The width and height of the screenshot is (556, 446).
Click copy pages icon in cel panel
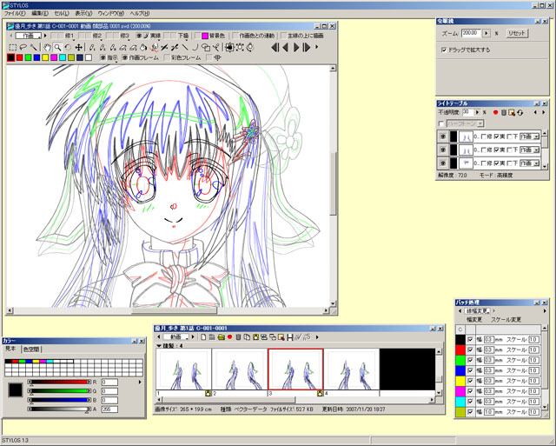click(247, 337)
